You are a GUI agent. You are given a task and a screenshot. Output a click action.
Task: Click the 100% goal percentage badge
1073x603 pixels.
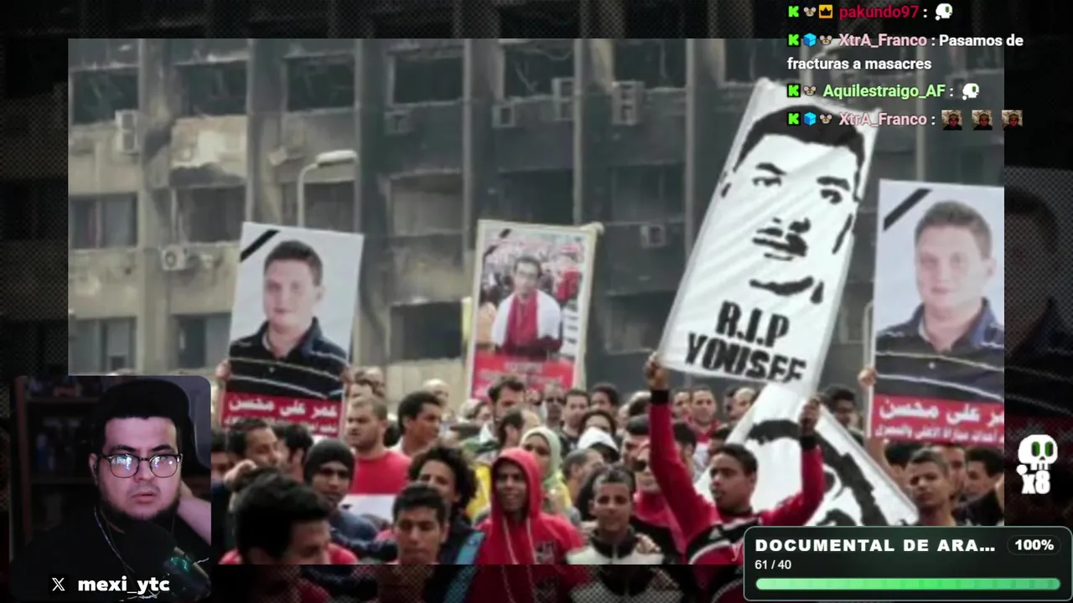tap(1034, 545)
